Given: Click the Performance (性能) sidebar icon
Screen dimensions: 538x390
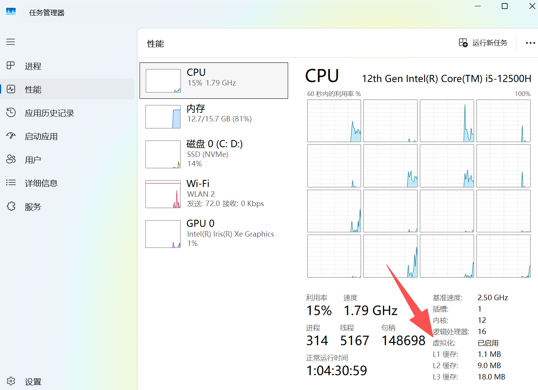Looking at the screenshot, I should (x=11, y=89).
